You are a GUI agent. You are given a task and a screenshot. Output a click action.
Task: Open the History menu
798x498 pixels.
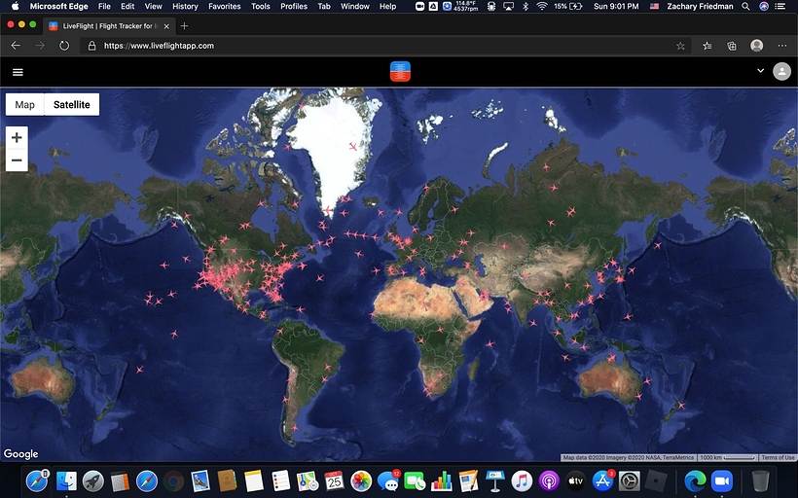coord(185,6)
